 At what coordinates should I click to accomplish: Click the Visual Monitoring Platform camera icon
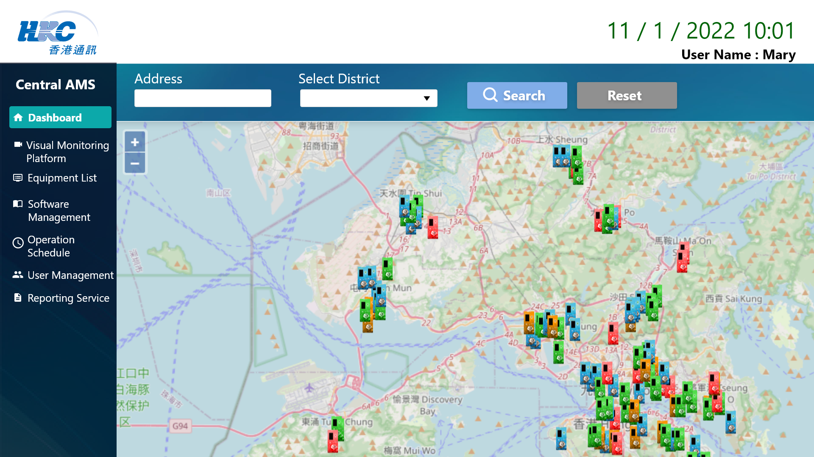[x=17, y=144]
